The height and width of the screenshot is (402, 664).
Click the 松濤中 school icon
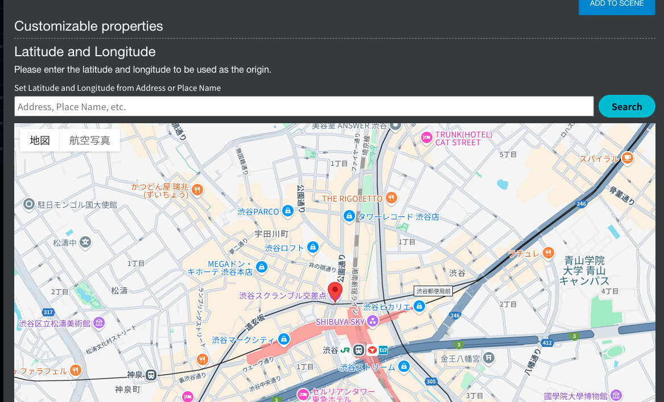pos(85,242)
